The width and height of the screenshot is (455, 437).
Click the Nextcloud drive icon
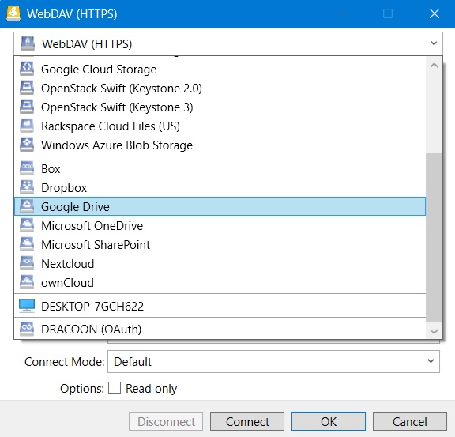[27, 263]
